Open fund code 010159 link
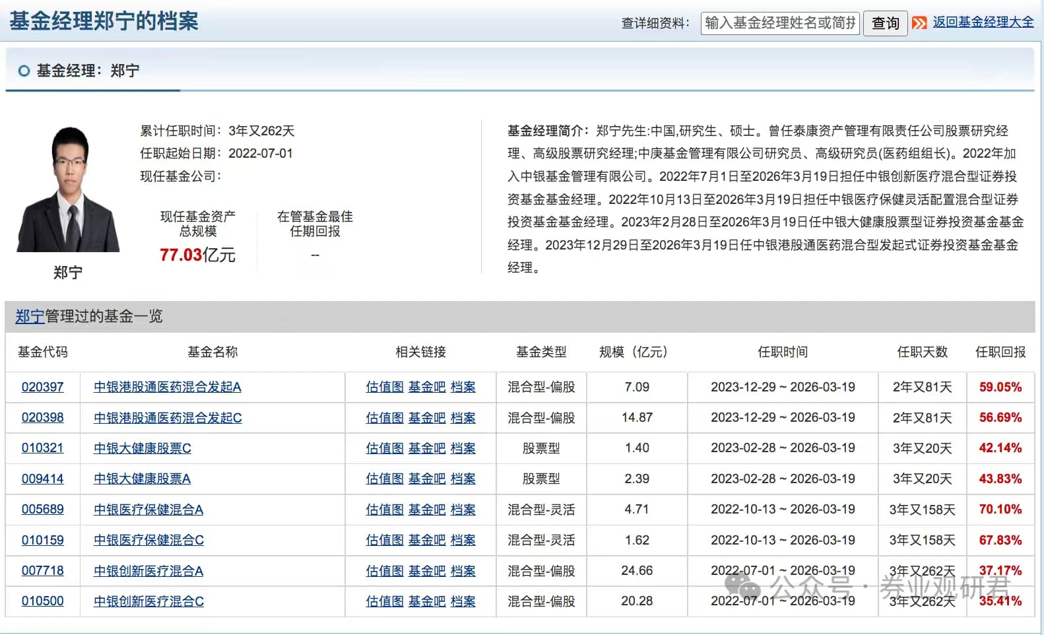This screenshot has height=635, width=1044. coord(42,540)
